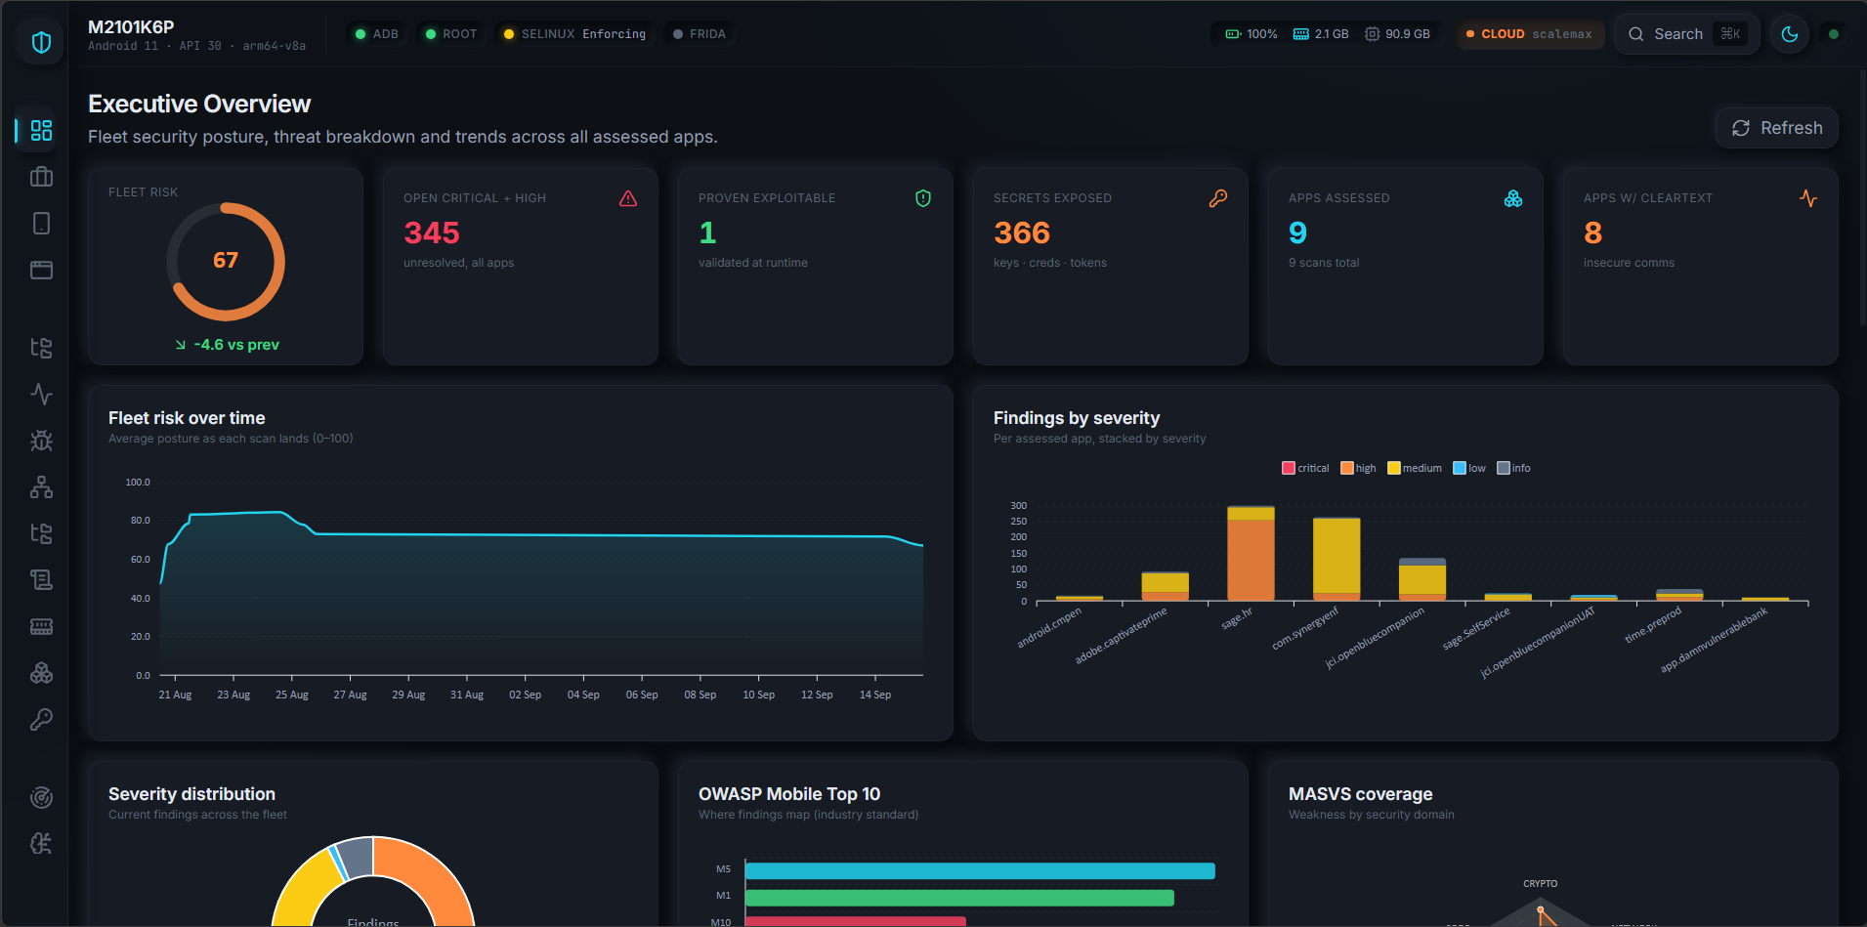This screenshot has height=927, width=1867.
Task: Open the key sidebar icon
Action: (41, 720)
